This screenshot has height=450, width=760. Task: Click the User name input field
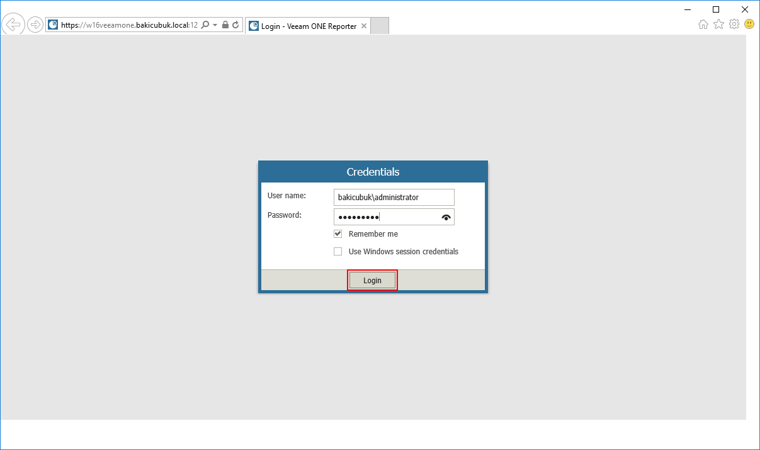tap(394, 197)
